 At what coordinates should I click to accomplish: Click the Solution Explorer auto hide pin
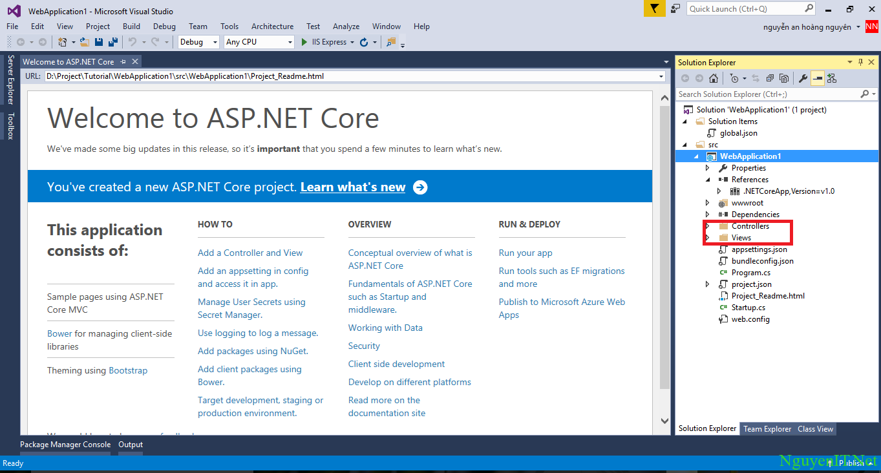[861, 63]
